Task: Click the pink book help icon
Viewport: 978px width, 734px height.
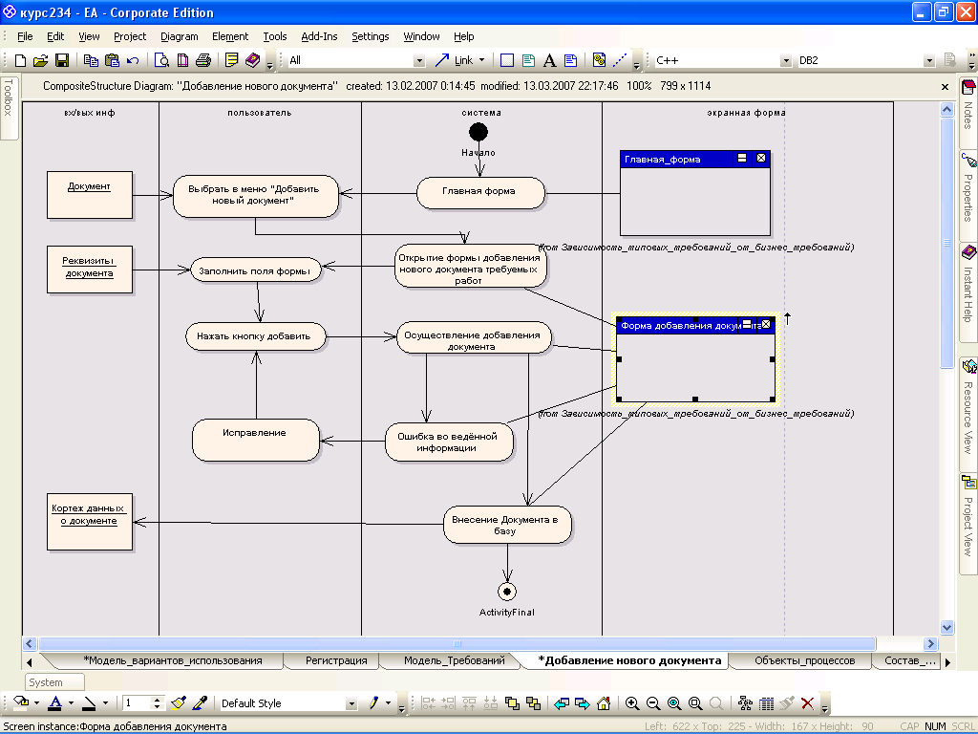Action: pyautogui.click(x=252, y=60)
